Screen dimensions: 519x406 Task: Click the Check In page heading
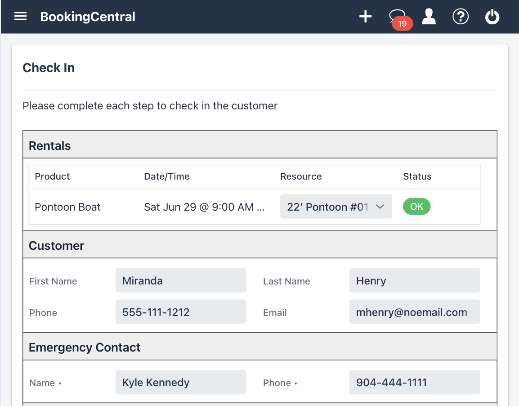tap(49, 68)
